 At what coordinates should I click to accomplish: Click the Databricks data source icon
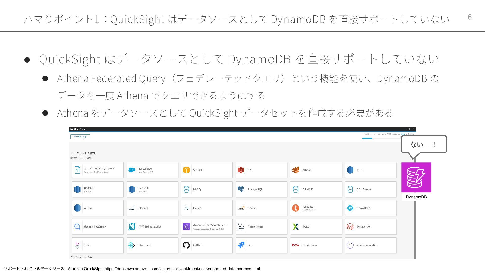tap(350, 226)
